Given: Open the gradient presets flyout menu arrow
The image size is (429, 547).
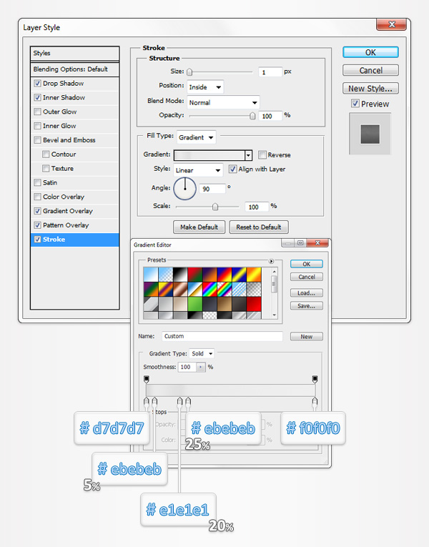Looking at the screenshot, I should [x=272, y=262].
